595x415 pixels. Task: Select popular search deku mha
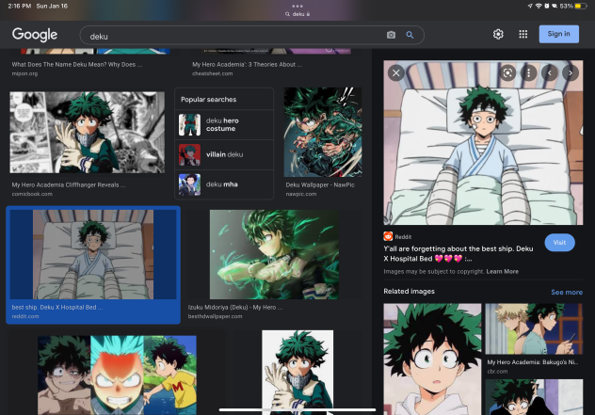tap(224, 184)
